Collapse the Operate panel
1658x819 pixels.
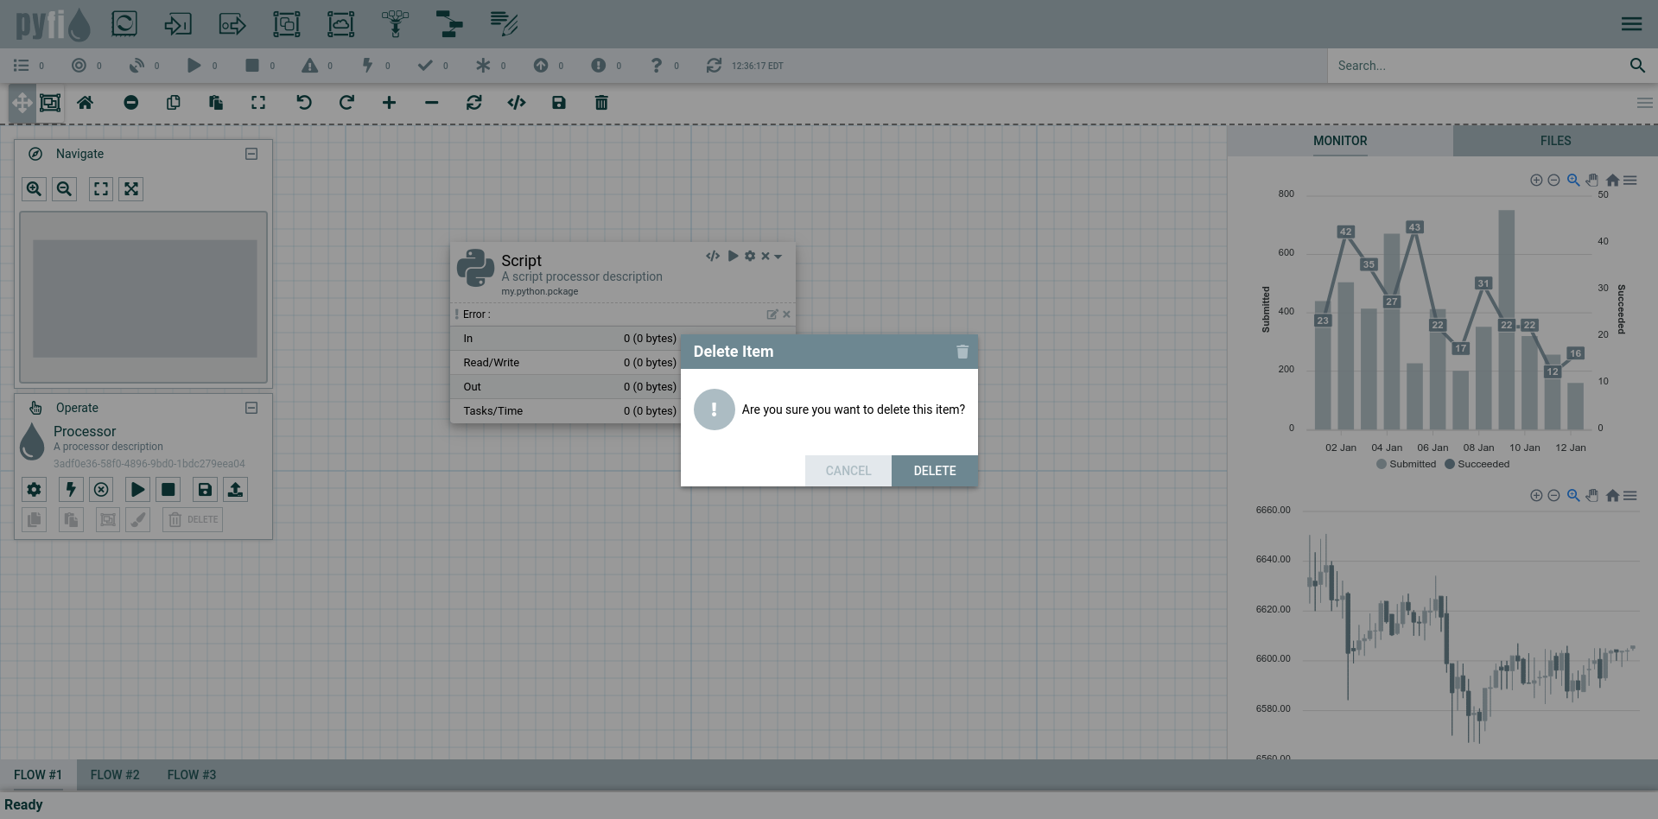coord(251,408)
